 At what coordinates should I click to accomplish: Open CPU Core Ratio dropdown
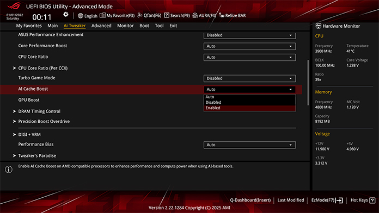[x=249, y=57]
